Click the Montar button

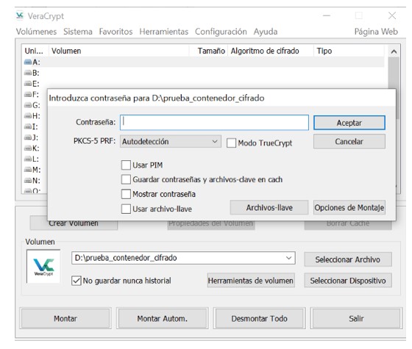(x=65, y=319)
